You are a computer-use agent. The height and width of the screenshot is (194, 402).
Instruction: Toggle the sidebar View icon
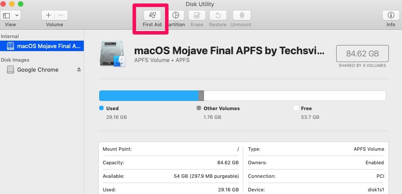click(x=7, y=16)
